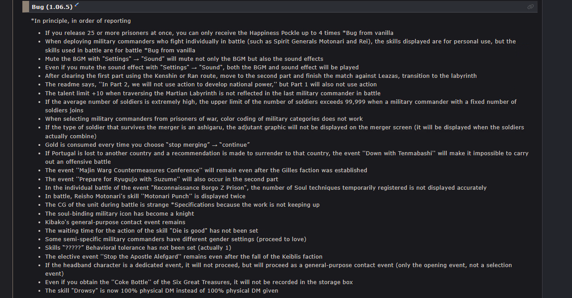
Task: Click the "Prepare for Ryugujo with Suzume" entry
Action: pyautogui.click(x=161, y=179)
